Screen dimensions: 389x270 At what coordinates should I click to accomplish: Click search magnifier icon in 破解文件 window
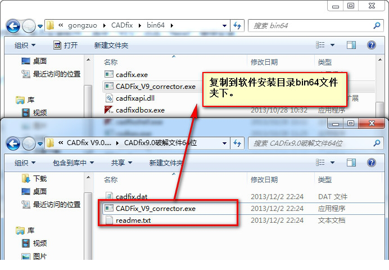pos(377,143)
